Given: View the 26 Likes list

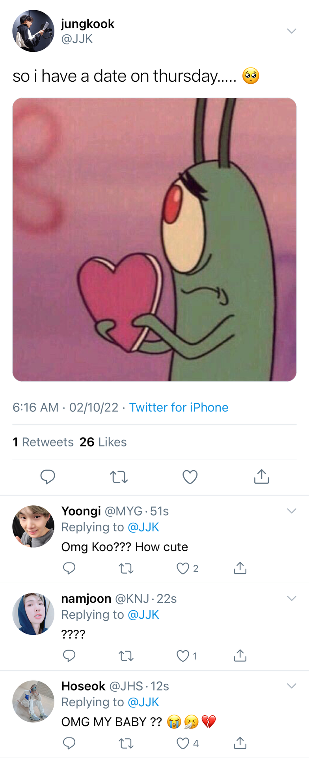Looking at the screenshot, I should coord(103,442).
